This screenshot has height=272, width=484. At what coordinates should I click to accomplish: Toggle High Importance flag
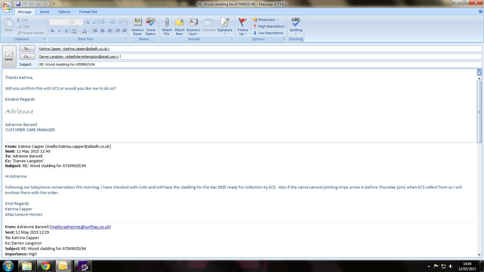pyautogui.click(x=269, y=26)
